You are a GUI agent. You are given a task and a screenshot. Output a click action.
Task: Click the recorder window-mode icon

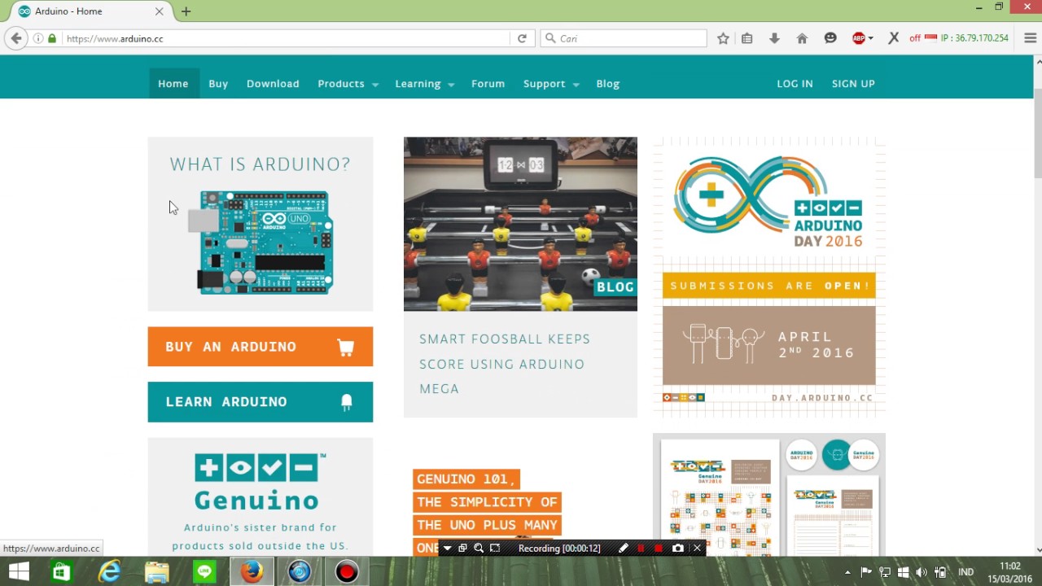tap(462, 549)
